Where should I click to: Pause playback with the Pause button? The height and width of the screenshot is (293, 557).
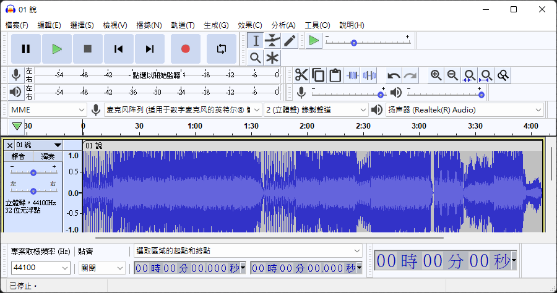click(x=26, y=49)
